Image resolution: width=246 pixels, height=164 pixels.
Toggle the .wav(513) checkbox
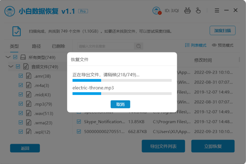(x=21, y=113)
